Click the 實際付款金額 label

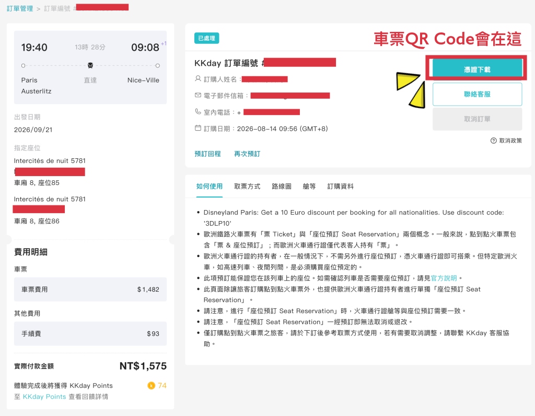click(x=34, y=366)
